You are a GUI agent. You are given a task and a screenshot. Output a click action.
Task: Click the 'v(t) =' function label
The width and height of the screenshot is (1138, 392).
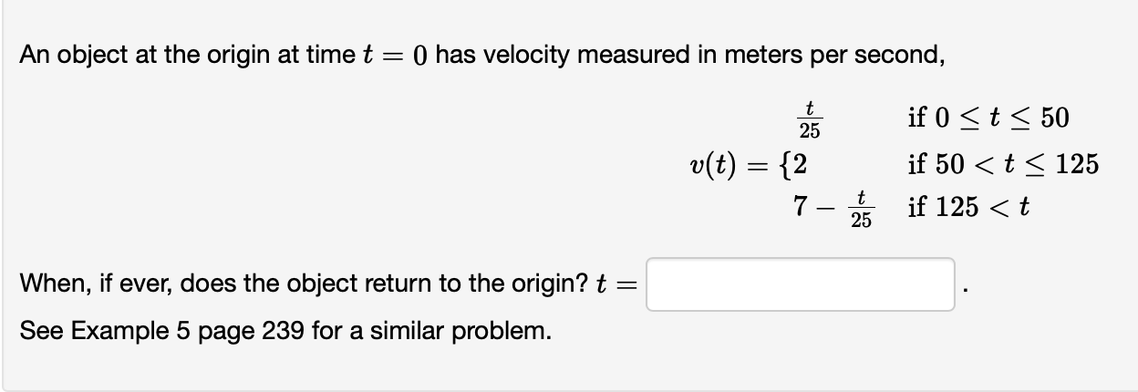pos(729,165)
